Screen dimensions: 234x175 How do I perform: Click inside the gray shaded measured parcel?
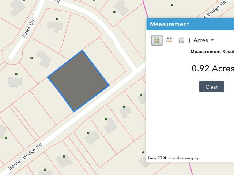pos(79,80)
